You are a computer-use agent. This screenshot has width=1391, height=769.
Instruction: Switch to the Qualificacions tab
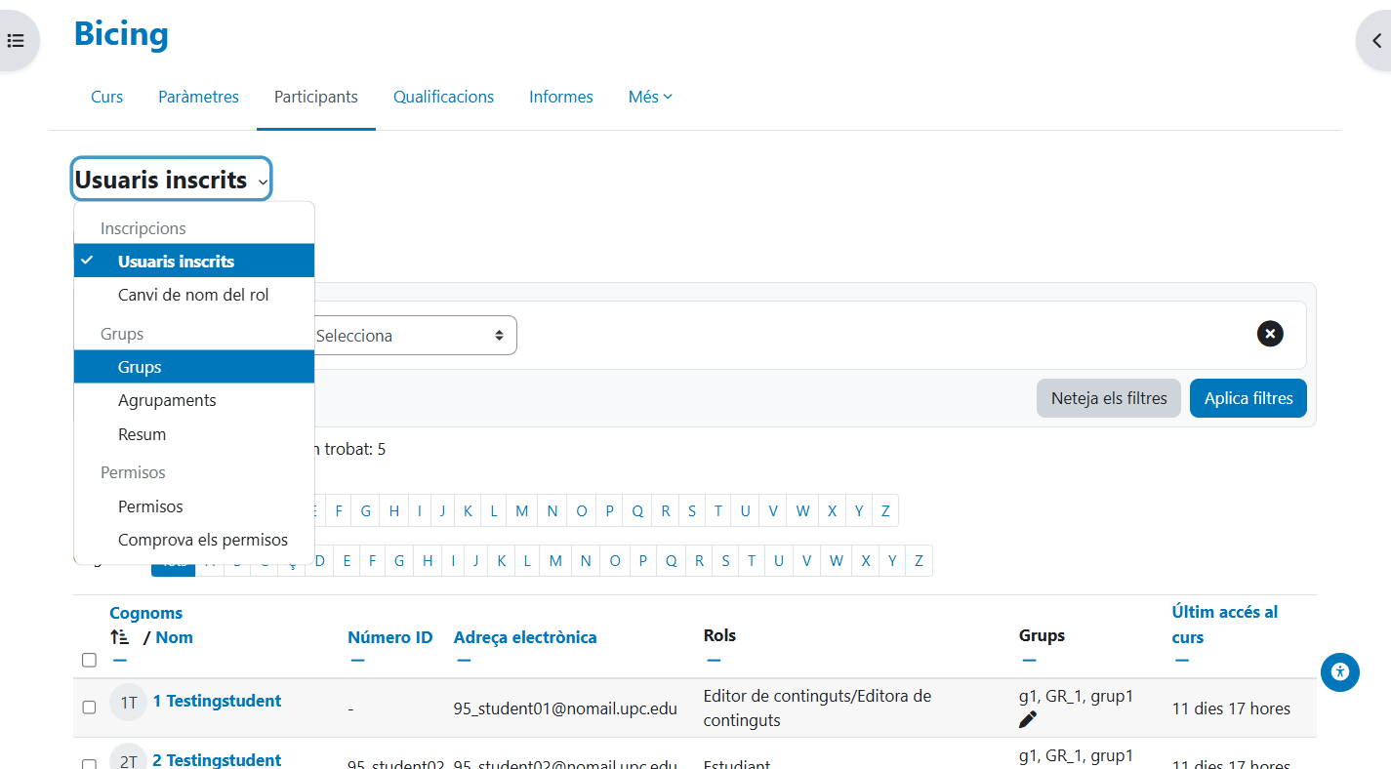pos(443,97)
